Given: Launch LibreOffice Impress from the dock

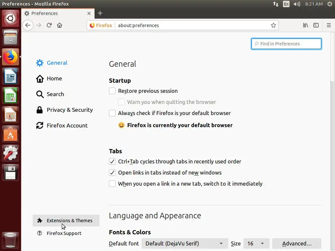Looking at the screenshot, I should click(x=10, y=115).
